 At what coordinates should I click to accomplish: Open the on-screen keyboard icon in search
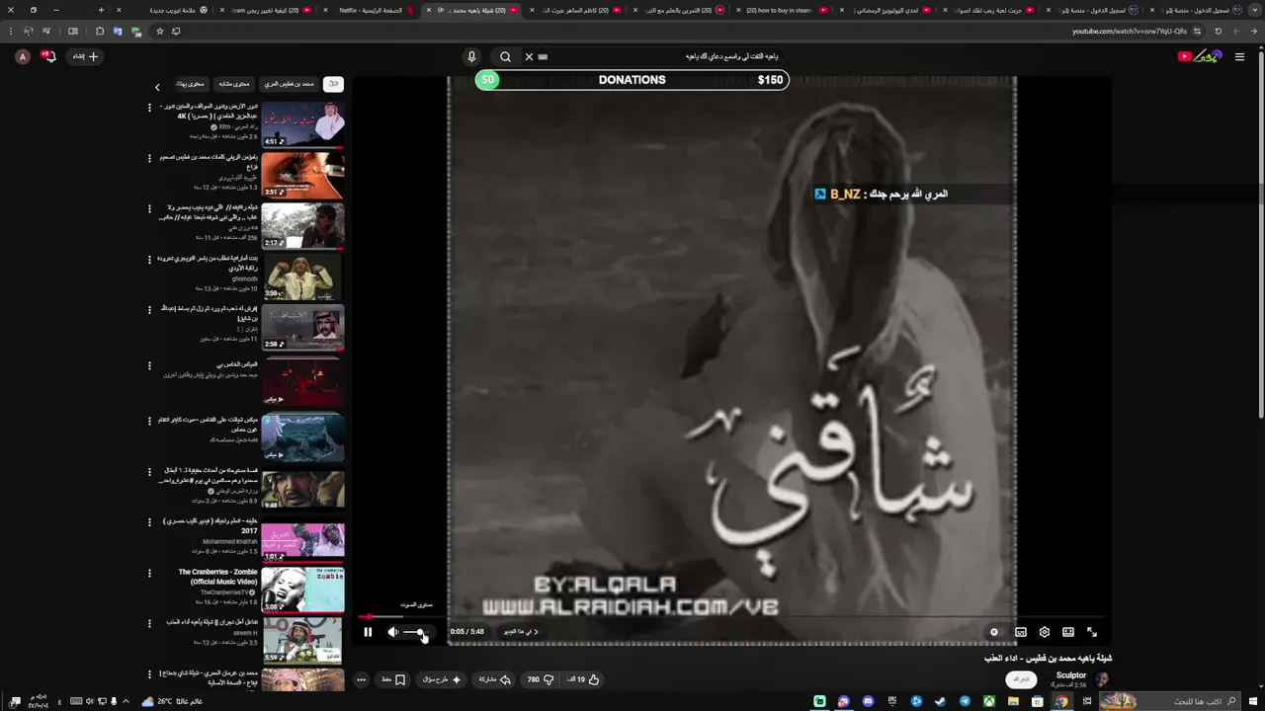tap(543, 57)
